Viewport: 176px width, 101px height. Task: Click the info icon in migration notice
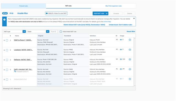pyautogui.click(x=4, y=20)
